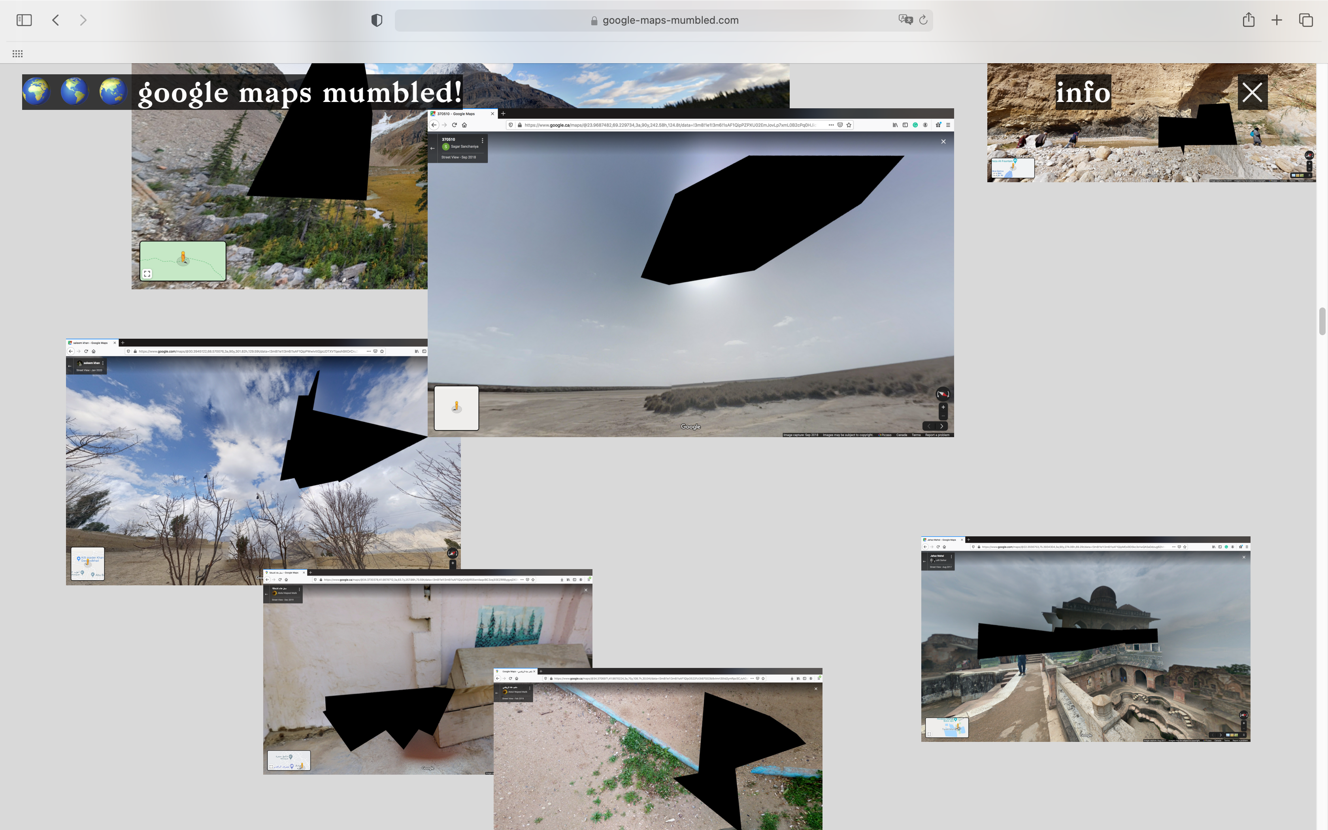Open the privacy report shield icon
This screenshot has width=1328, height=830.
click(x=376, y=20)
